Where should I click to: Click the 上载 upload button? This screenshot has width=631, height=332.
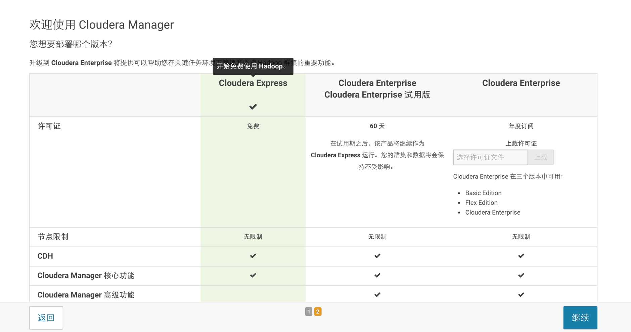(540, 157)
